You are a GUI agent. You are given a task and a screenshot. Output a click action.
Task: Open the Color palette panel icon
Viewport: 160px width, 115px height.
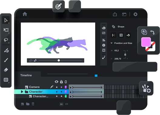[x=104, y=28]
